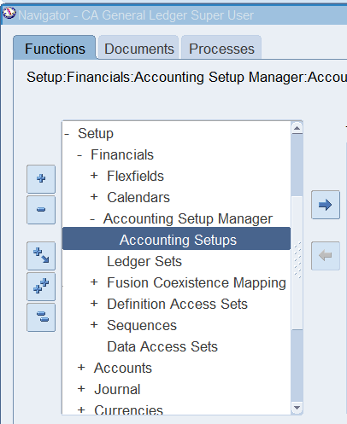347x424 pixels.
Task: Click the Expand plus icon button
Action: point(41,179)
